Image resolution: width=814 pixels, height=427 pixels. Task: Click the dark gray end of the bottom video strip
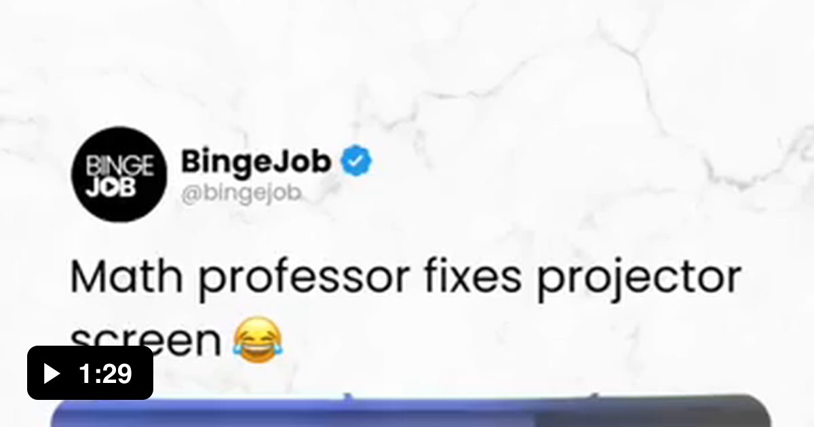click(659, 412)
